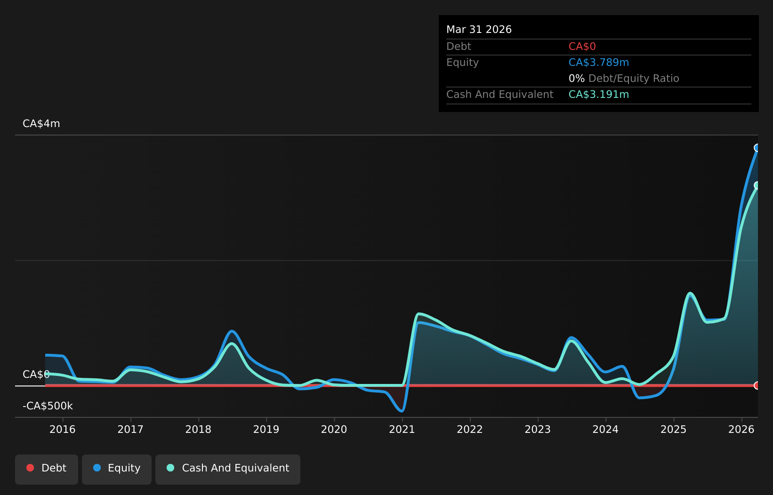This screenshot has width=773, height=495.
Task: Click the red Debt legend dot
Action: coord(30,468)
